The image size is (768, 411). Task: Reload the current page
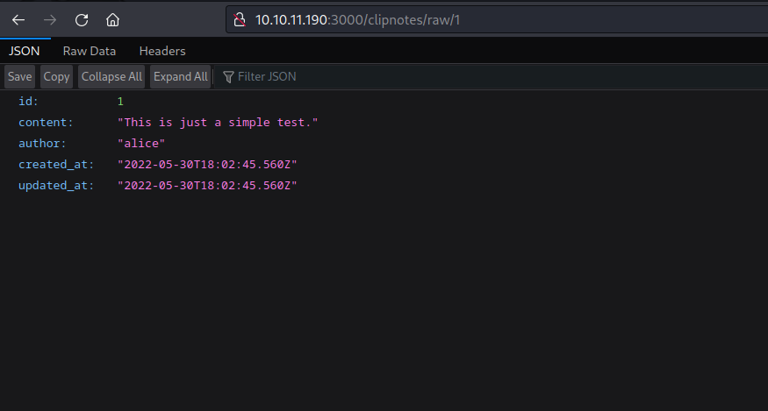tap(82, 19)
